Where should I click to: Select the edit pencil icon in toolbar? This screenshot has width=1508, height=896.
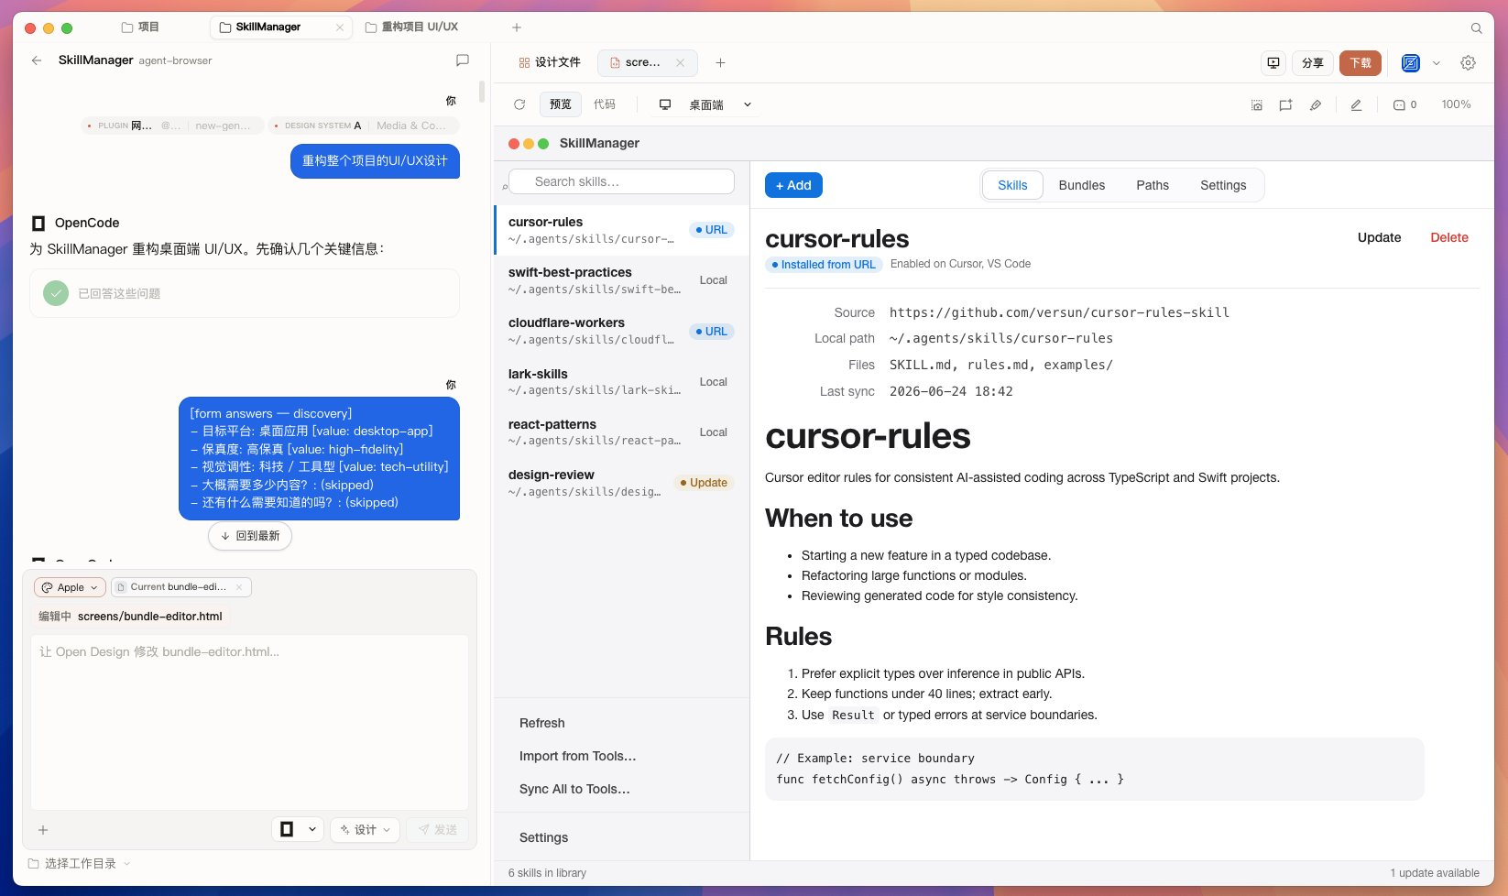[x=1356, y=105]
